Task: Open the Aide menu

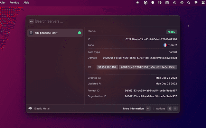Action: [x=26, y=3]
